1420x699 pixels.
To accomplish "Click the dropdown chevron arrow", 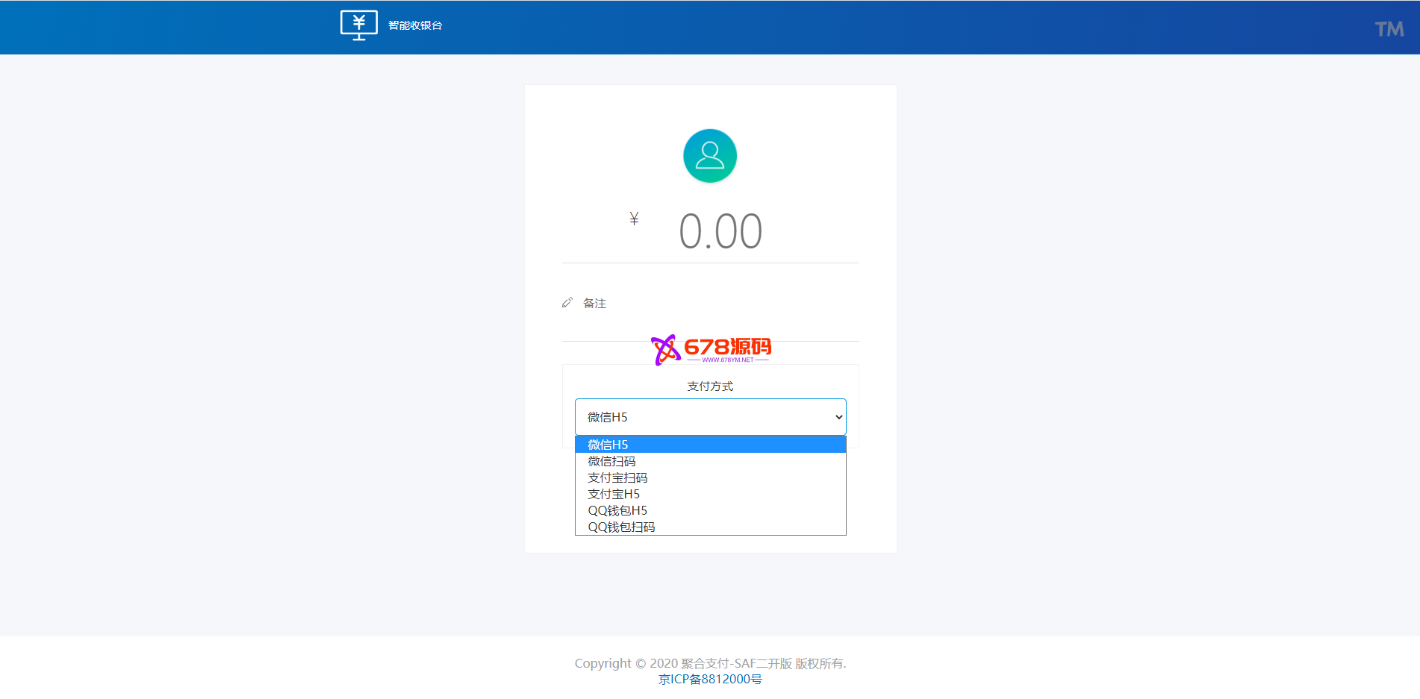I will coord(838,417).
